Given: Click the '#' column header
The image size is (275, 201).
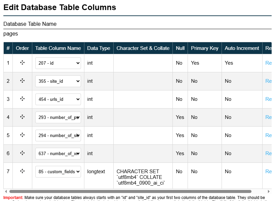Looking at the screenshot, I should [x=8, y=48].
